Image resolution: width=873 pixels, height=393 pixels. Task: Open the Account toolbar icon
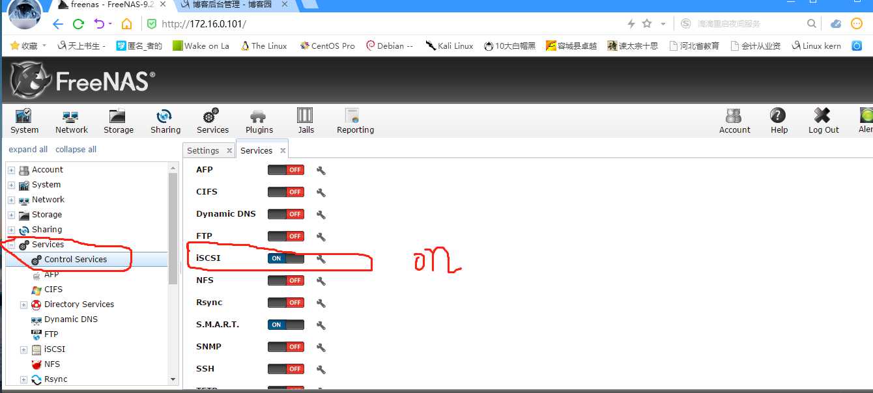(734, 121)
